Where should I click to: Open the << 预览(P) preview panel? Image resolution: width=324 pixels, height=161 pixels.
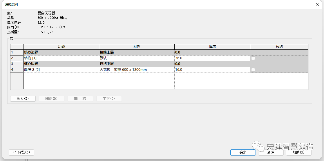[x=21, y=152]
